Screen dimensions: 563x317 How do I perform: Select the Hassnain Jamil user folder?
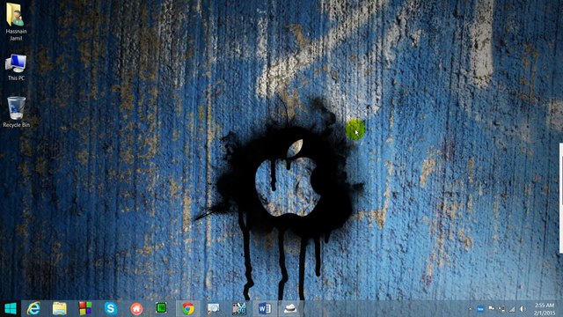[x=16, y=21]
